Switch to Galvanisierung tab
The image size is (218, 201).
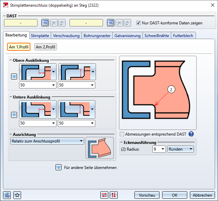127,36
